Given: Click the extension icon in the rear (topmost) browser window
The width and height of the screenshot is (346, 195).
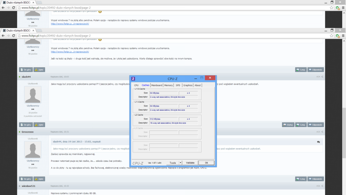Looking at the screenshot, I should [338, 8].
